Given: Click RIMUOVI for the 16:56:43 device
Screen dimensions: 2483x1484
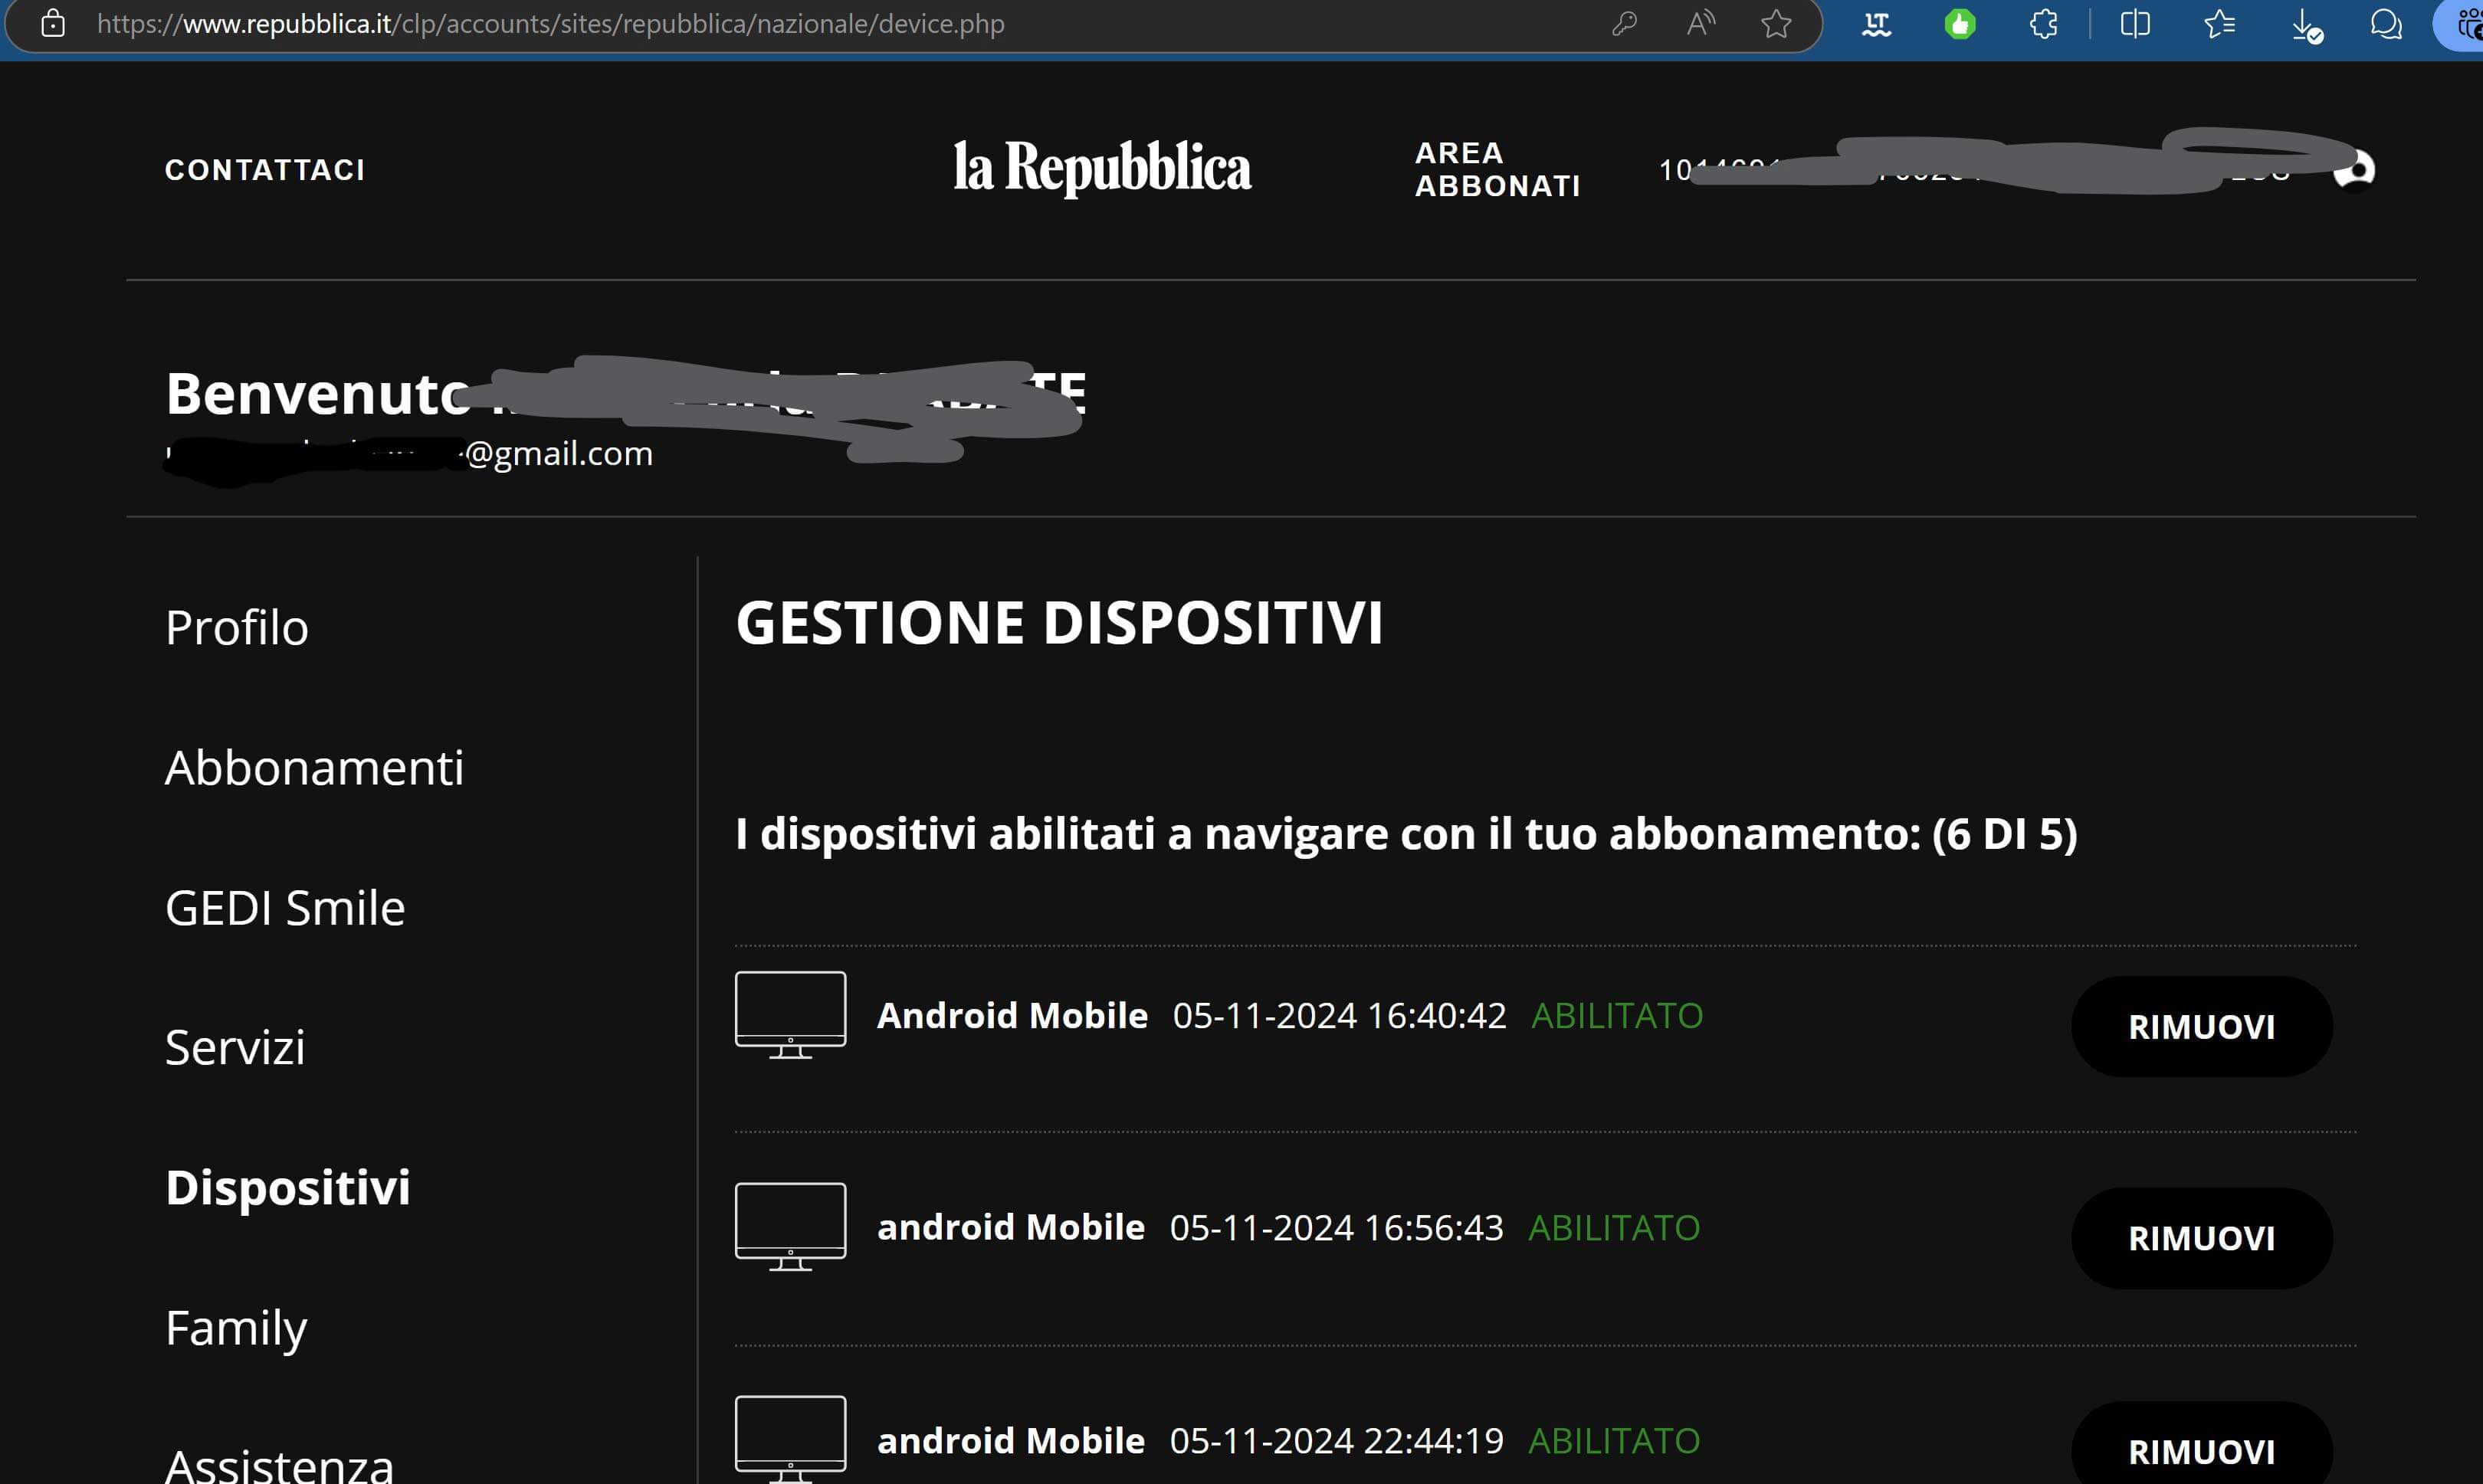Looking at the screenshot, I should [2201, 1238].
